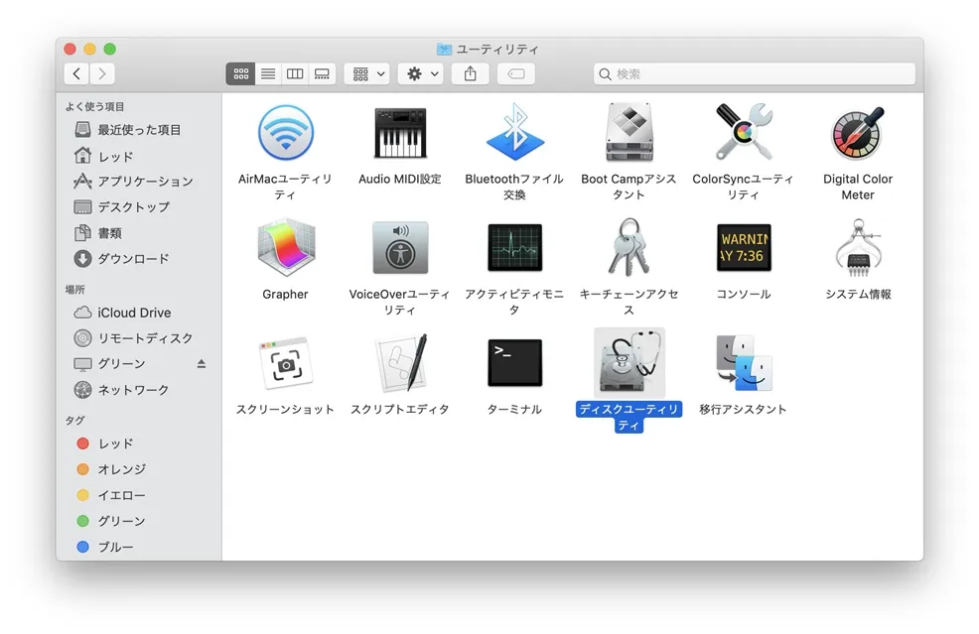
Task: Launch Boot Campアシスタント icon
Action: (629, 132)
